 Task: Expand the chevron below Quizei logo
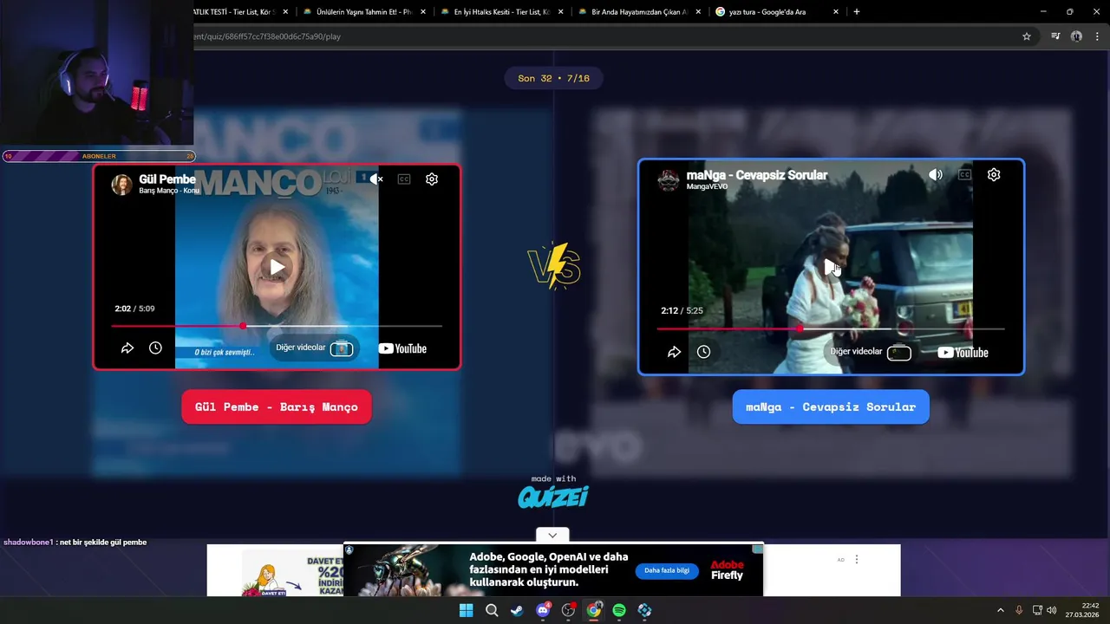click(552, 536)
